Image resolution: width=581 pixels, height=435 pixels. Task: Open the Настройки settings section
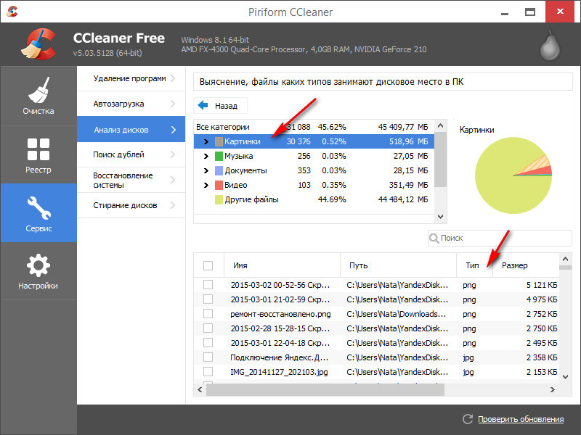coord(38,270)
